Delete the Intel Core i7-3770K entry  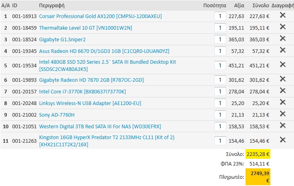pos(282,91)
